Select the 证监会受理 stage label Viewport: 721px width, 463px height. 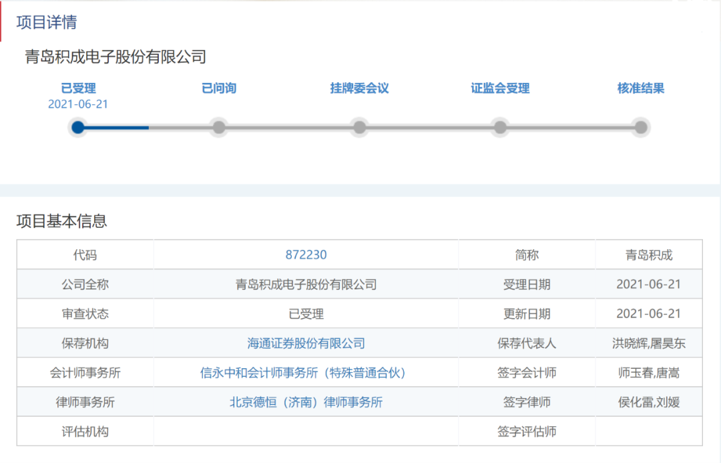coord(500,88)
